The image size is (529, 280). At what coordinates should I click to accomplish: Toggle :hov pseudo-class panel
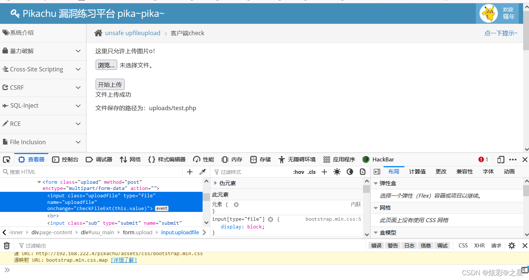[299, 172]
